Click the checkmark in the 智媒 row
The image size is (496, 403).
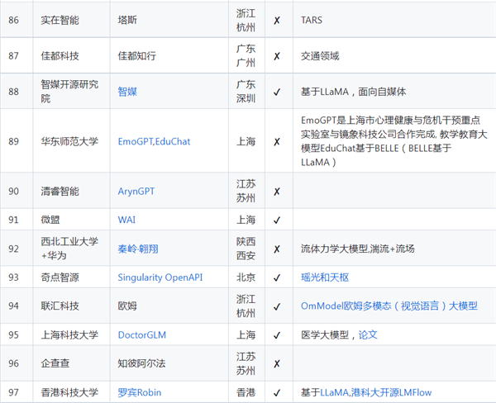click(x=277, y=92)
